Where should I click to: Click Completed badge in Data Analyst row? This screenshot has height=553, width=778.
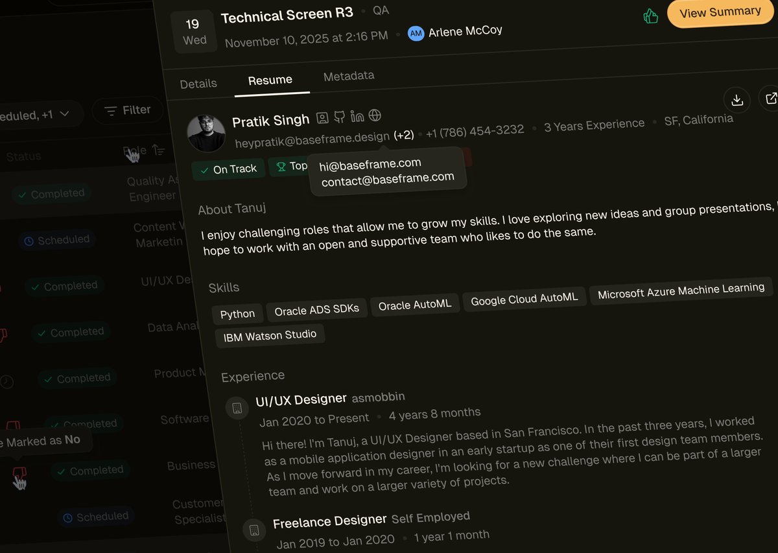point(70,332)
